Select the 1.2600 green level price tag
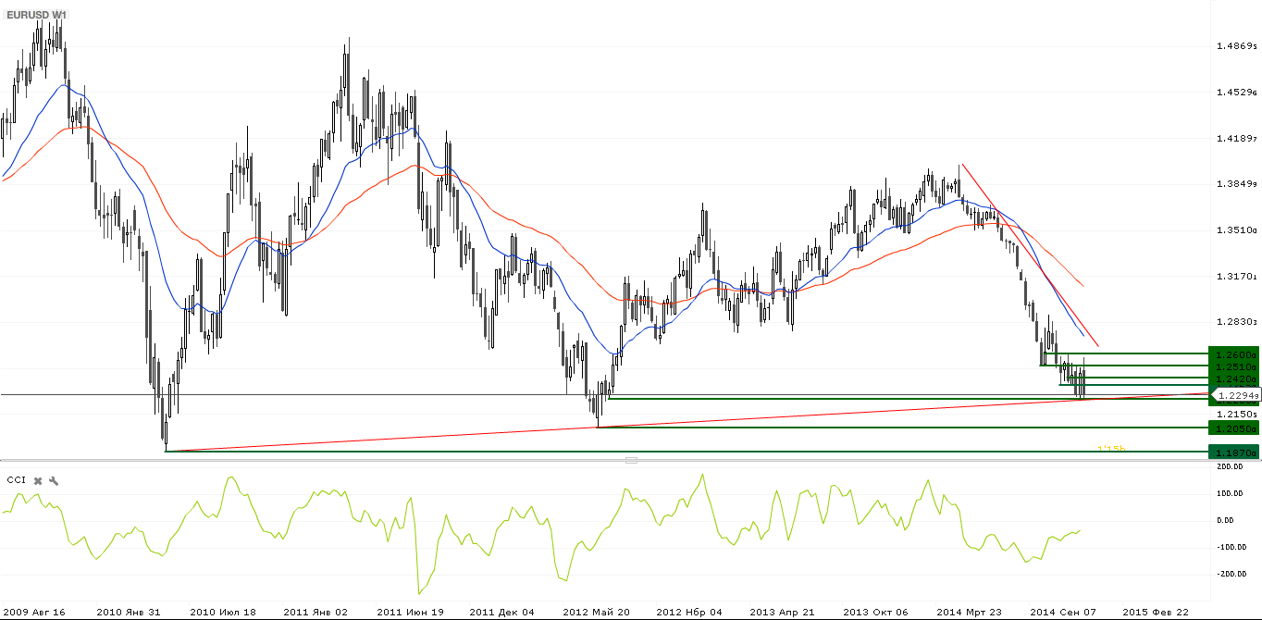 [1234, 354]
